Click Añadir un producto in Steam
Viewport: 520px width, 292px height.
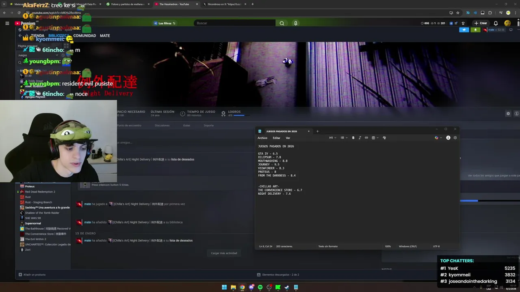pyautogui.click(x=32, y=275)
